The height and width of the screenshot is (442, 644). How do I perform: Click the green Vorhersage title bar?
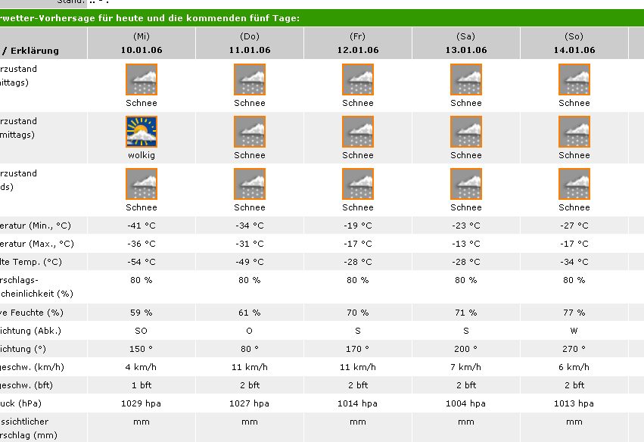[303, 18]
